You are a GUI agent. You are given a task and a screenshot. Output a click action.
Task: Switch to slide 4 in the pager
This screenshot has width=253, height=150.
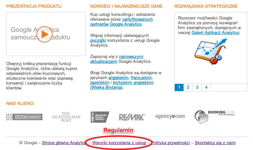tap(206, 87)
